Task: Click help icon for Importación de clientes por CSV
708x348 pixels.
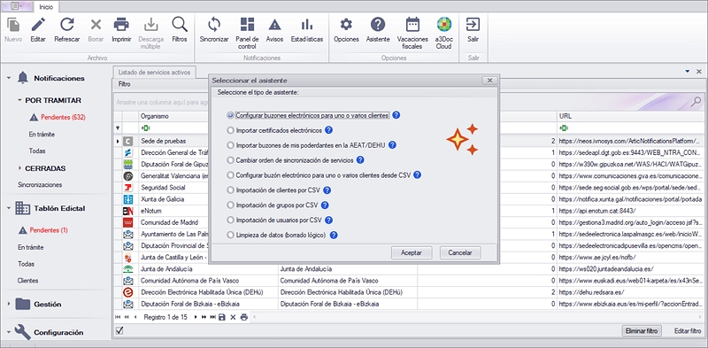Action: coord(327,189)
